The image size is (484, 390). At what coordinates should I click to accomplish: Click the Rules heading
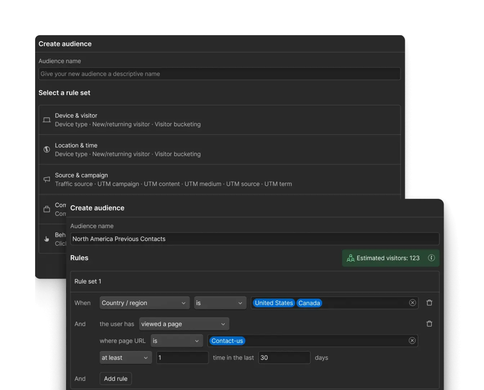[x=79, y=258]
